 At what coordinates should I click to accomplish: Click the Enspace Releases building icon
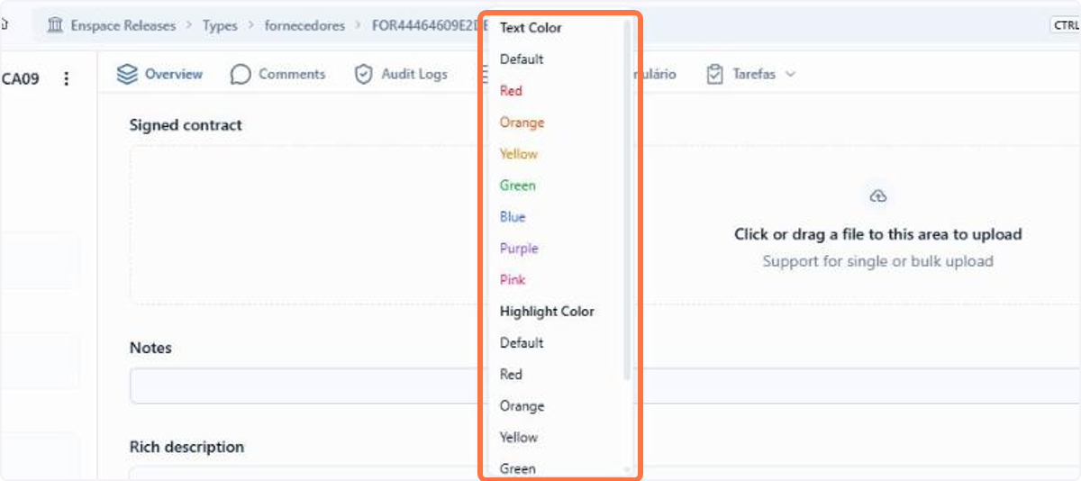pyautogui.click(x=55, y=25)
